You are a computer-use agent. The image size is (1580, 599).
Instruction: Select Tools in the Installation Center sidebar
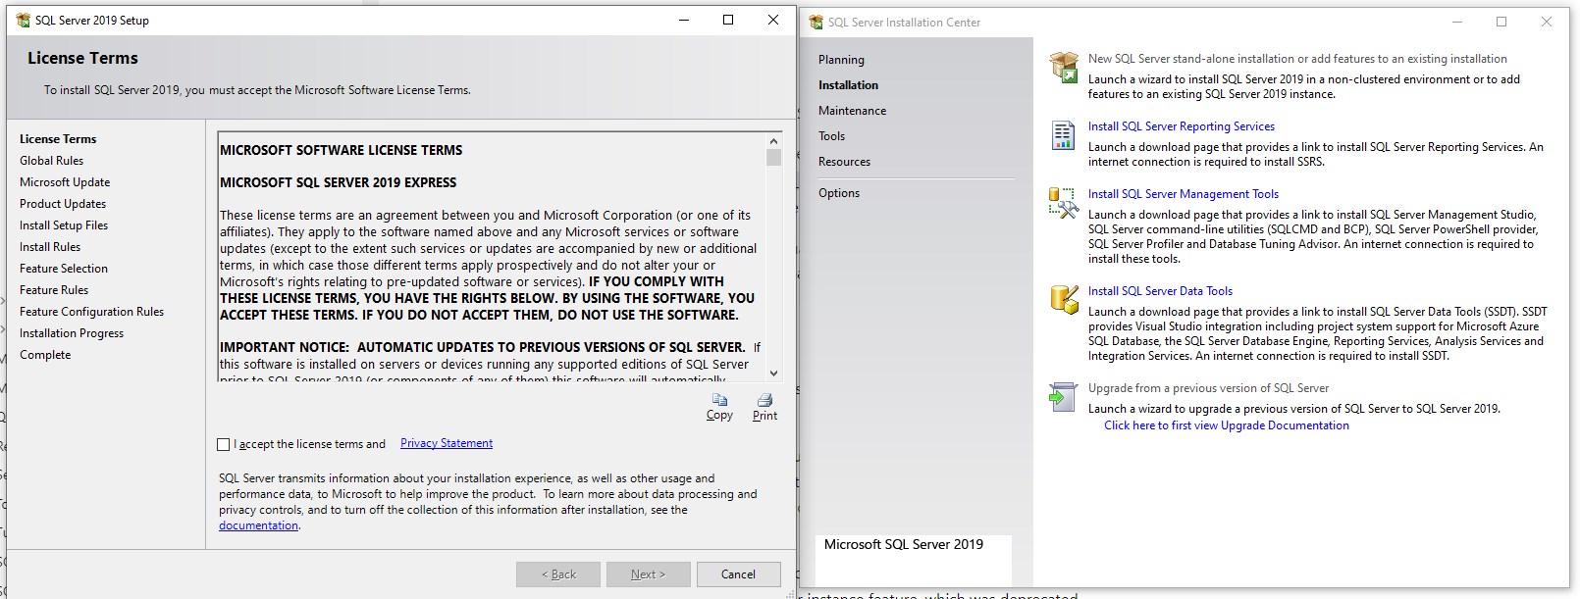click(831, 136)
